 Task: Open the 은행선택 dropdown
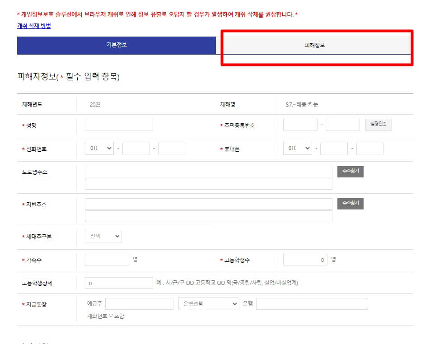pos(209,304)
